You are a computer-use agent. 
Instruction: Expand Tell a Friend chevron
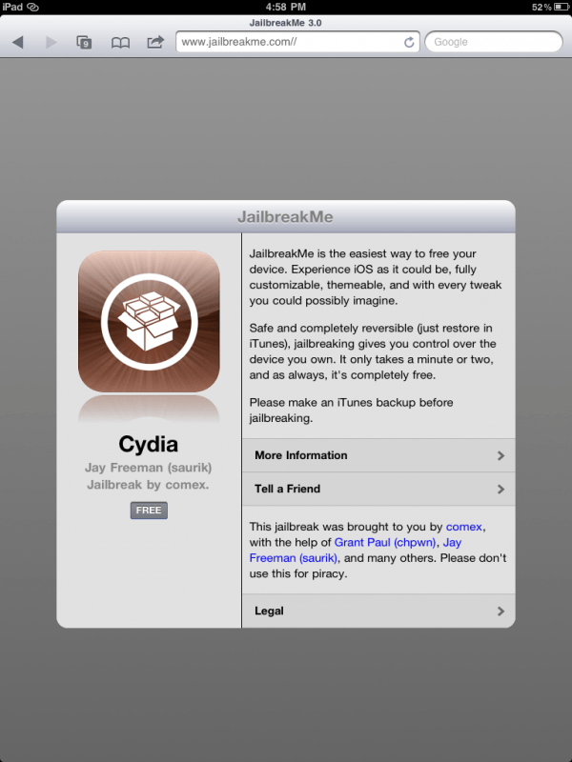coord(500,489)
